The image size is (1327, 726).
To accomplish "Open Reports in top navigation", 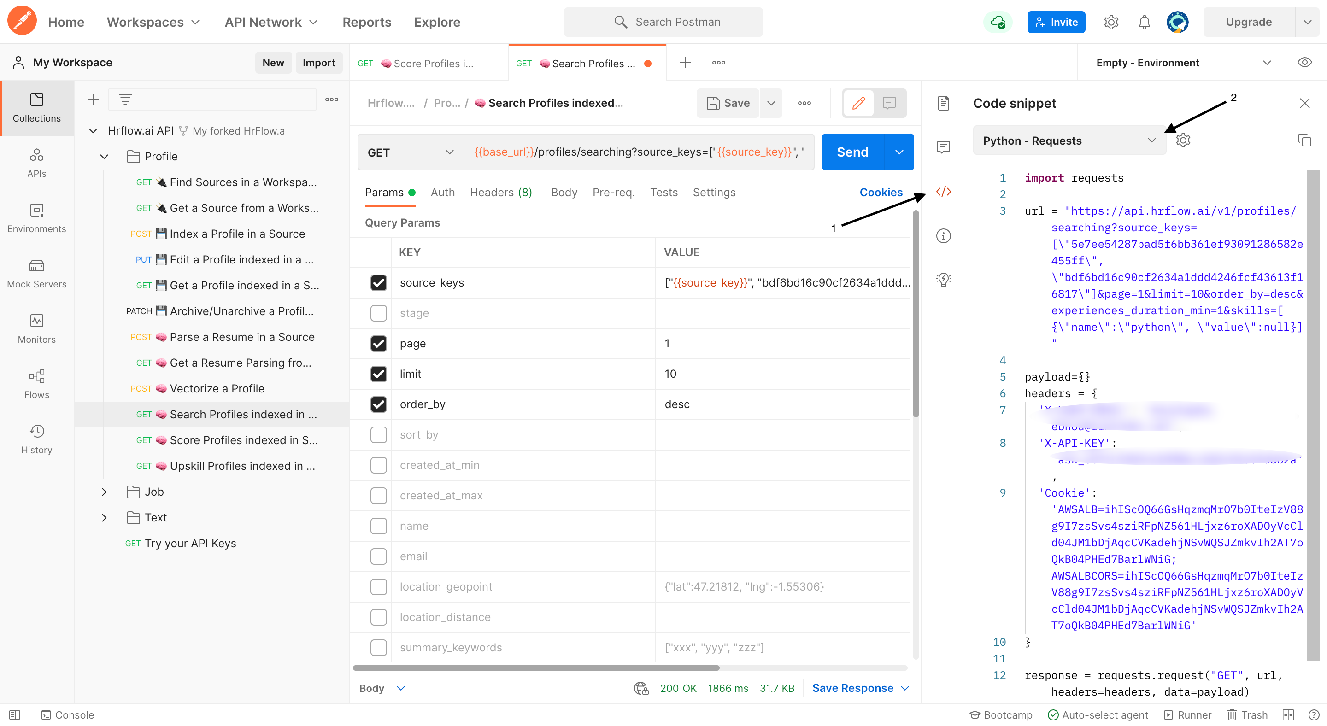I will pyautogui.click(x=367, y=22).
